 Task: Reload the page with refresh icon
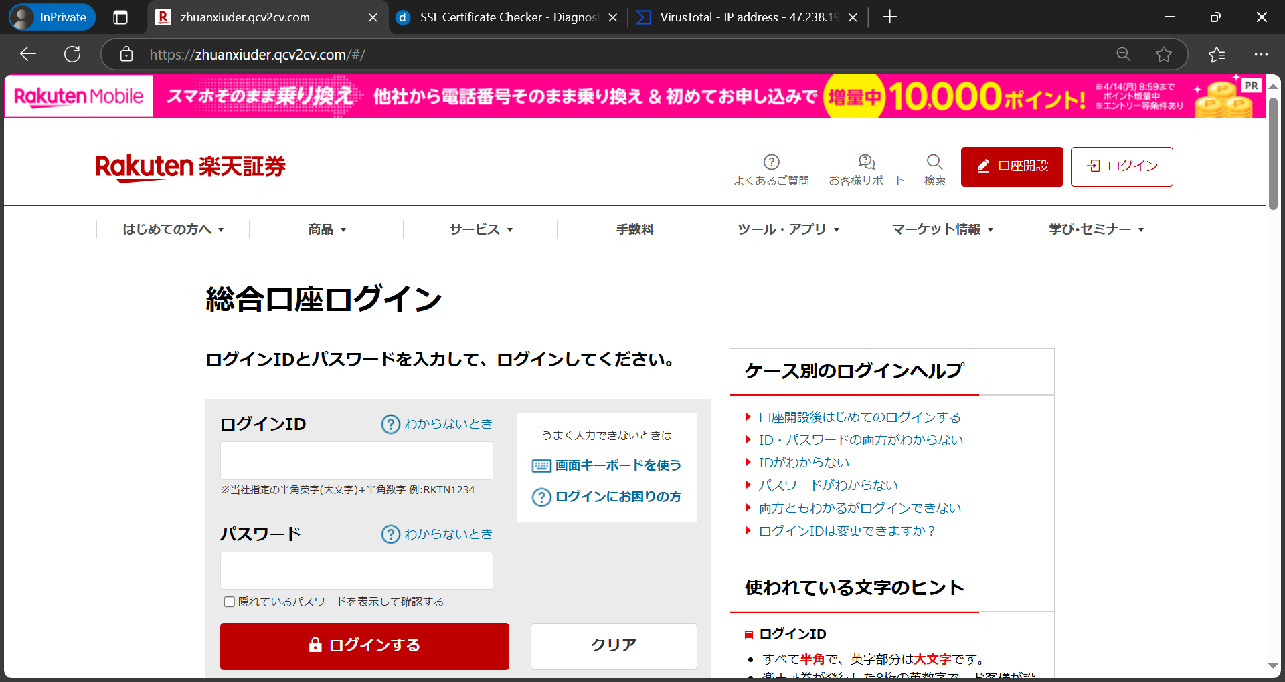tap(72, 54)
